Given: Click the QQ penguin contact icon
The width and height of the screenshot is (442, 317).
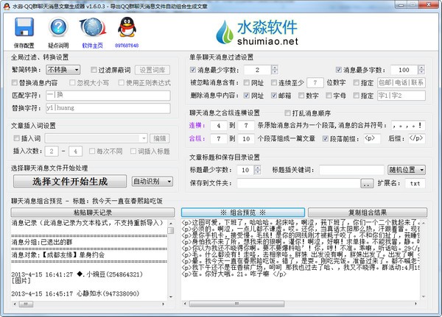Looking at the screenshot, I should (126, 28).
